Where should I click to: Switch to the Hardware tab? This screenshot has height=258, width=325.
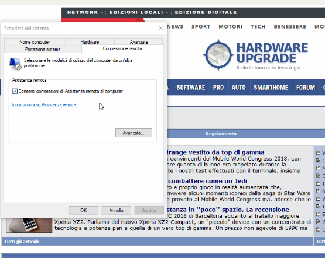tap(90, 42)
